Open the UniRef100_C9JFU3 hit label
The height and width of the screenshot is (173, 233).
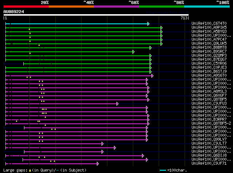click(x=209, y=104)
